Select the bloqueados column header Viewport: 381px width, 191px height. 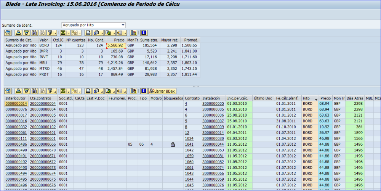pyautogui.click(x=173, y=98)
